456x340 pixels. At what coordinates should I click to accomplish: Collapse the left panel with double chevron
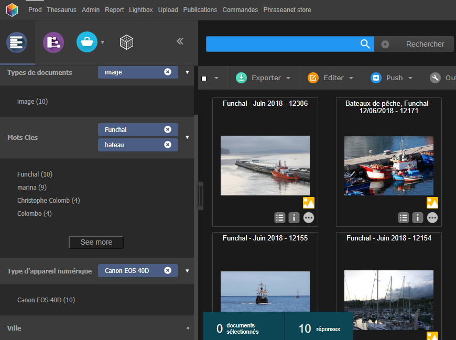(180, 41)
